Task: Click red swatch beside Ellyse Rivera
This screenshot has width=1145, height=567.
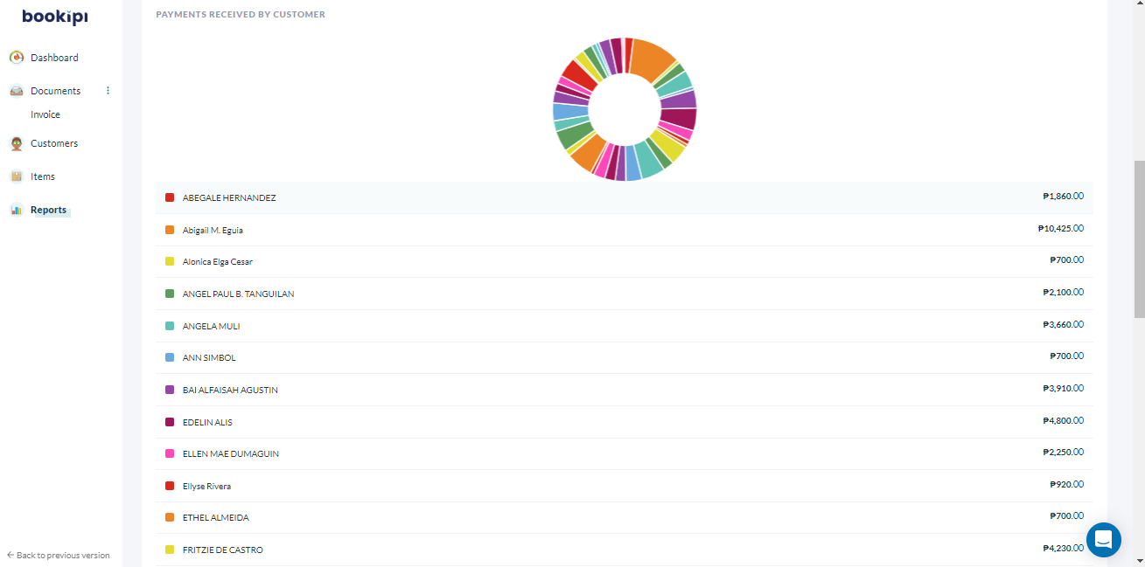Action: pos(170,486)
